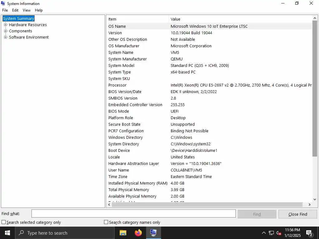Click the Find button

pos(257,214)
